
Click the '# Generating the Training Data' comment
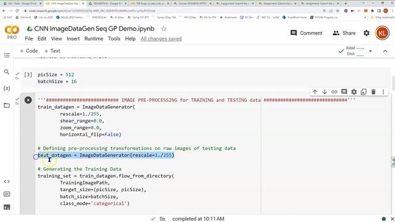(80, 169)
